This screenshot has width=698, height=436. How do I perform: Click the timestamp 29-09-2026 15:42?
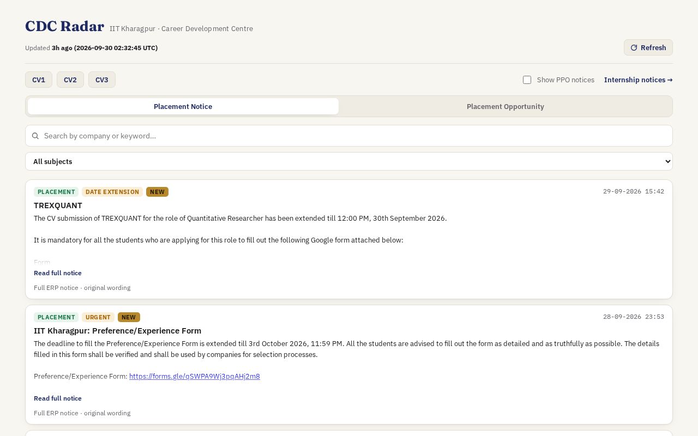pyautogui.click(x=634, y=191)
